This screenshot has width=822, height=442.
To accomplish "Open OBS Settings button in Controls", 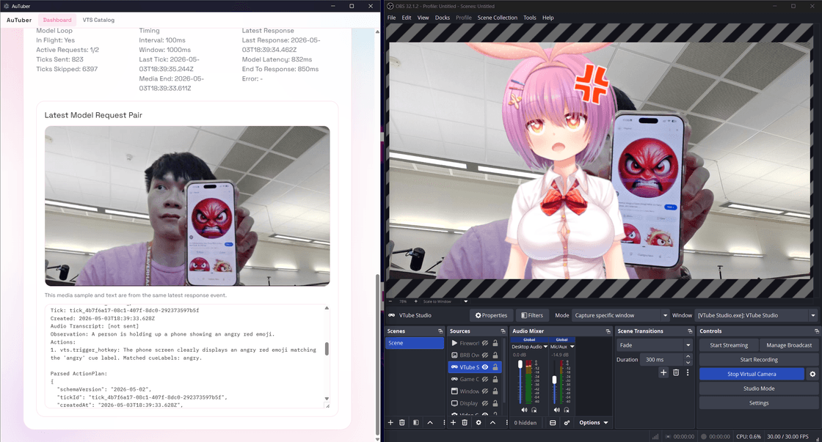I will tap(759, 402).
